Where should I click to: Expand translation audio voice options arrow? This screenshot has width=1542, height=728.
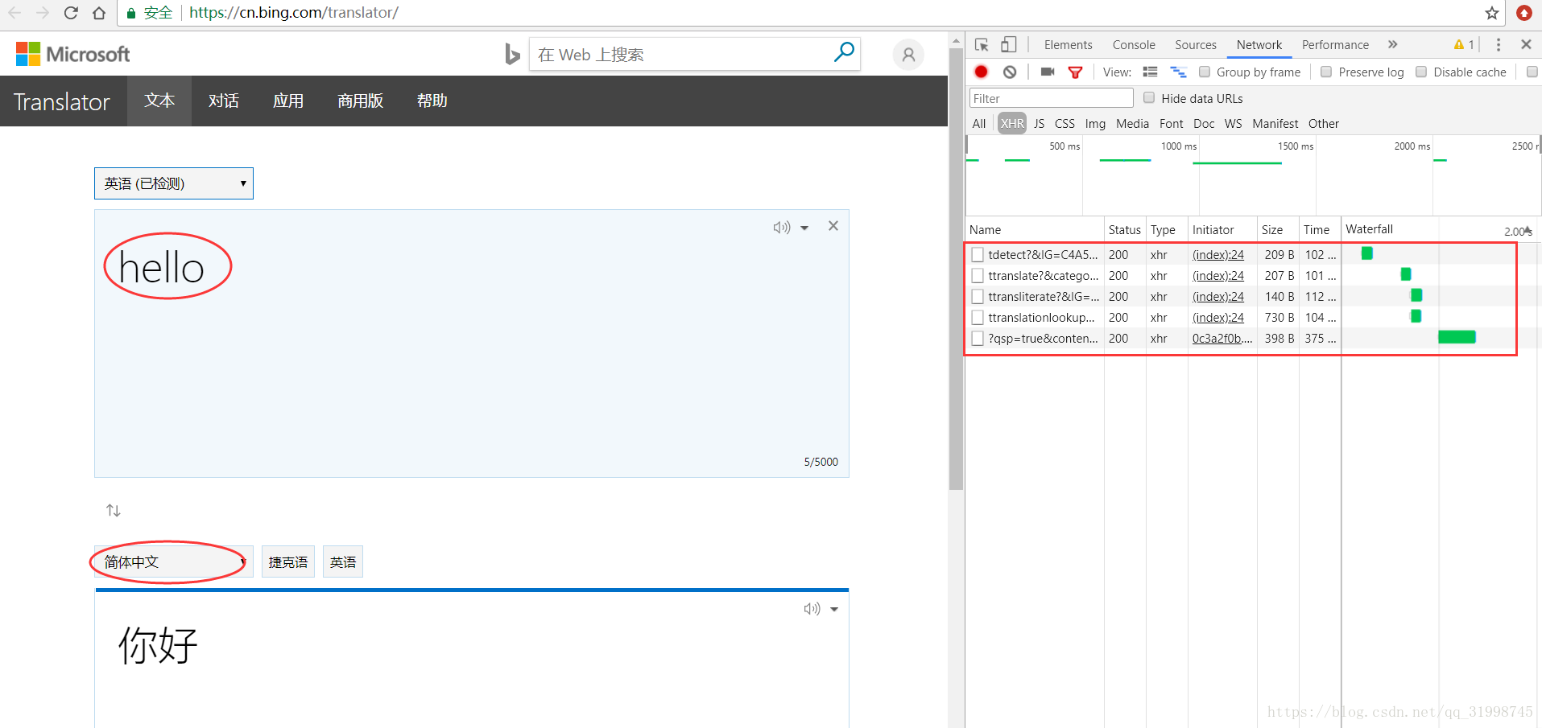point(834,609)
